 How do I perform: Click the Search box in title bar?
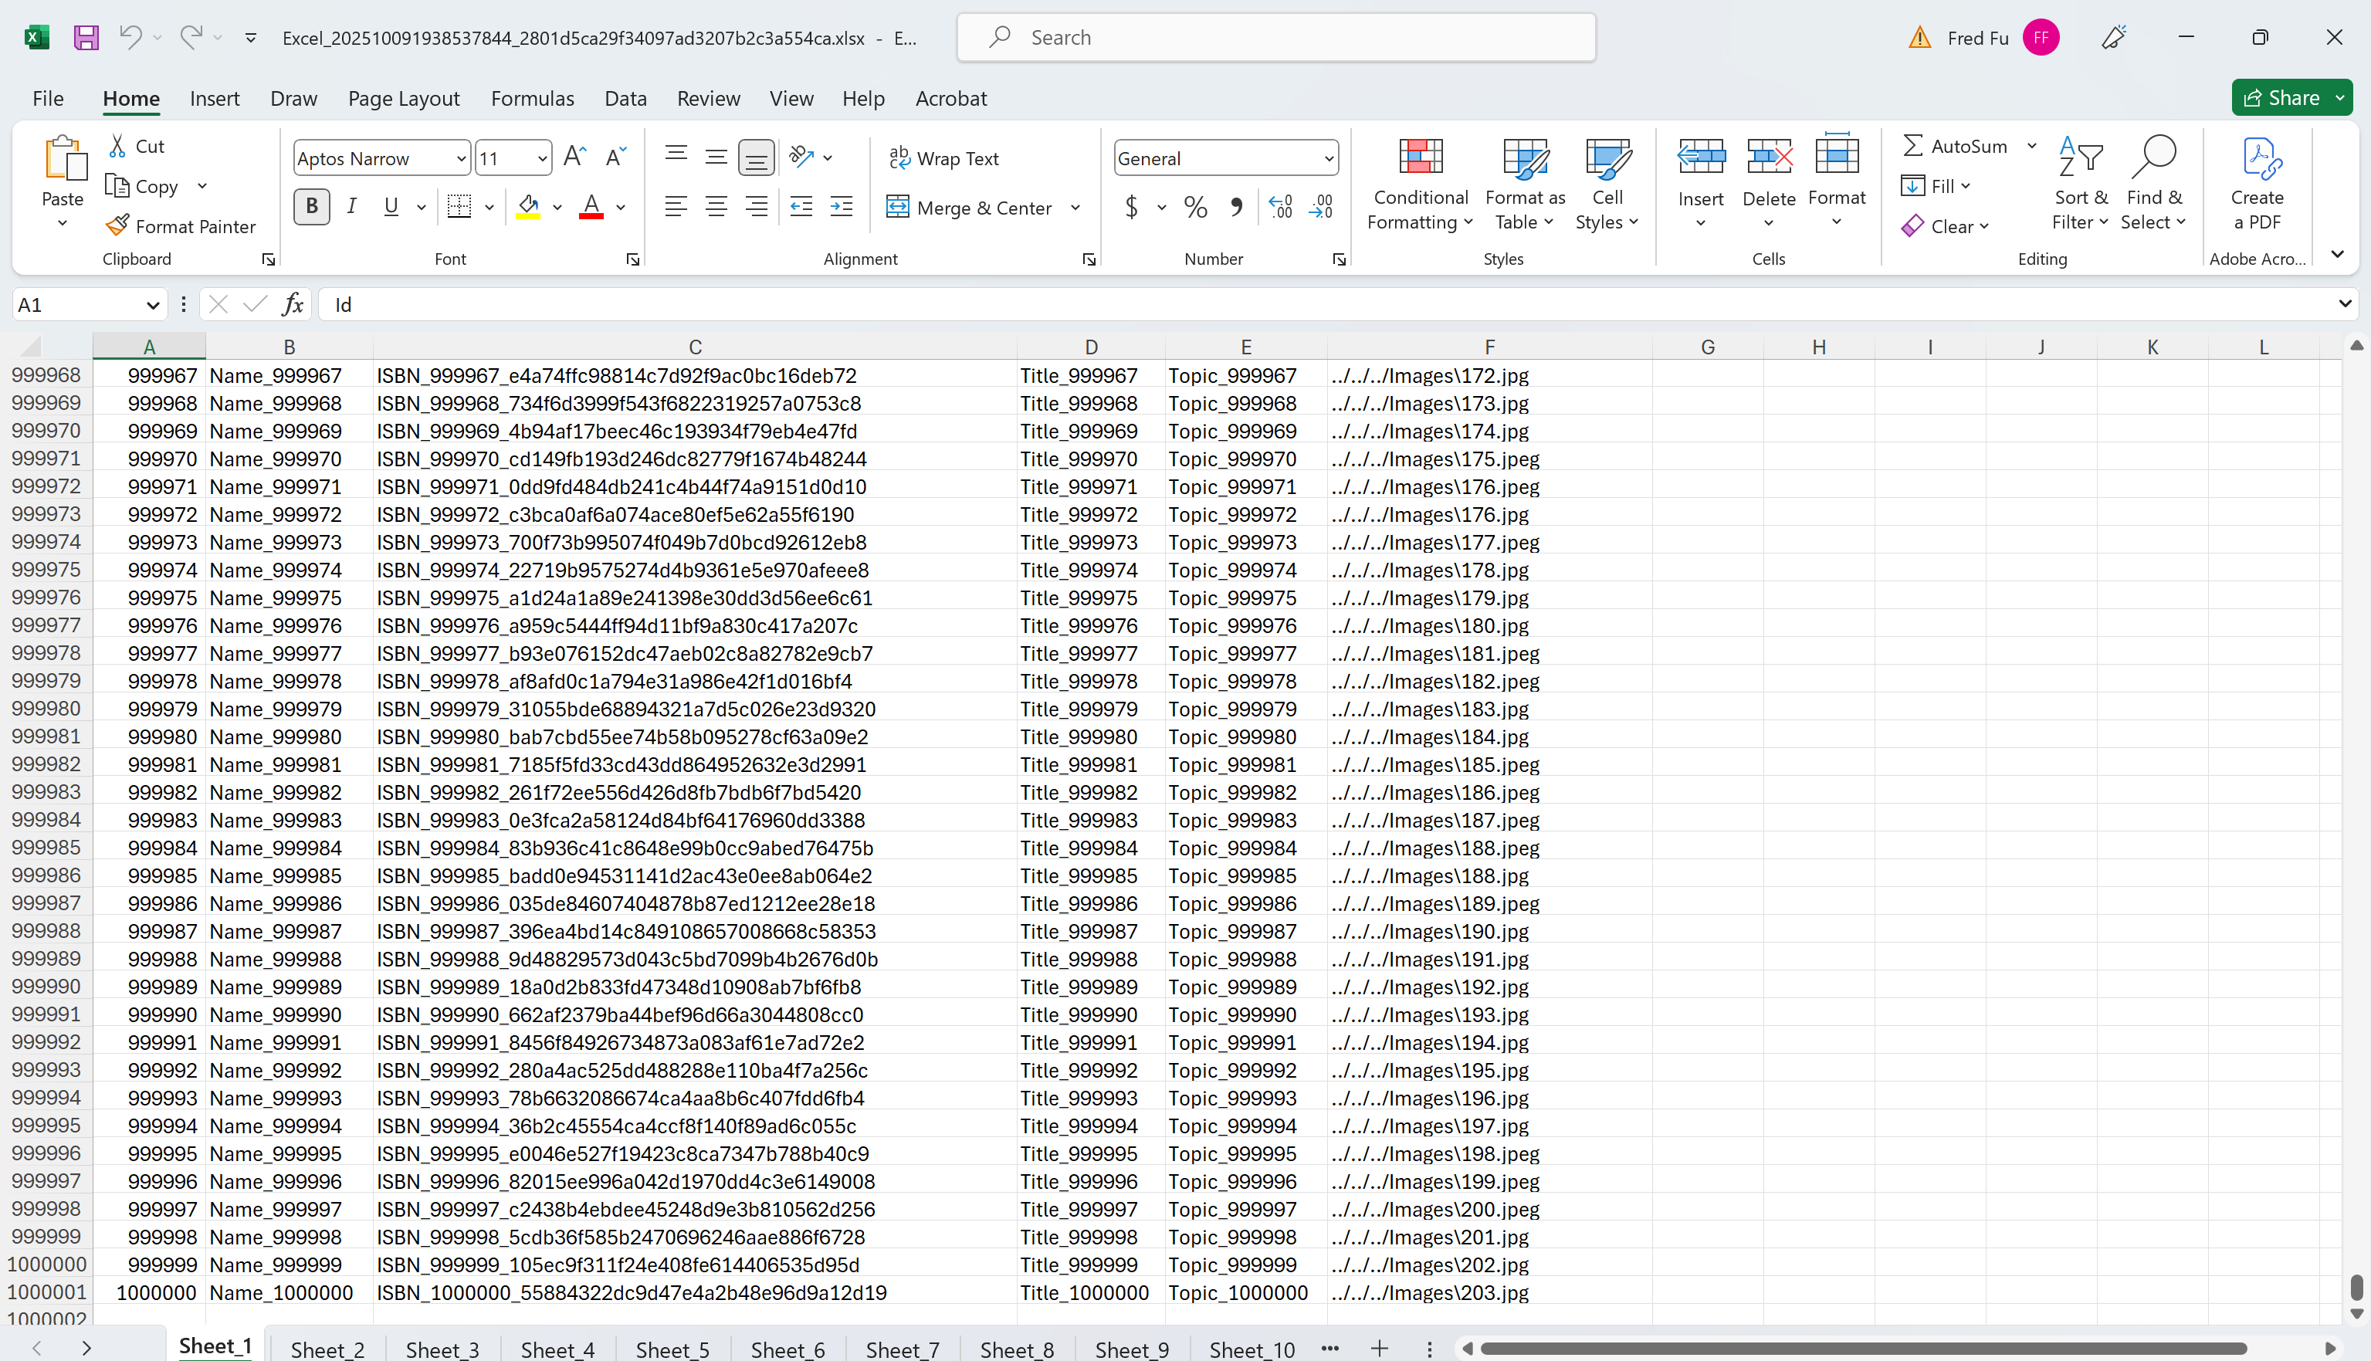click(x=1275, y=37)
